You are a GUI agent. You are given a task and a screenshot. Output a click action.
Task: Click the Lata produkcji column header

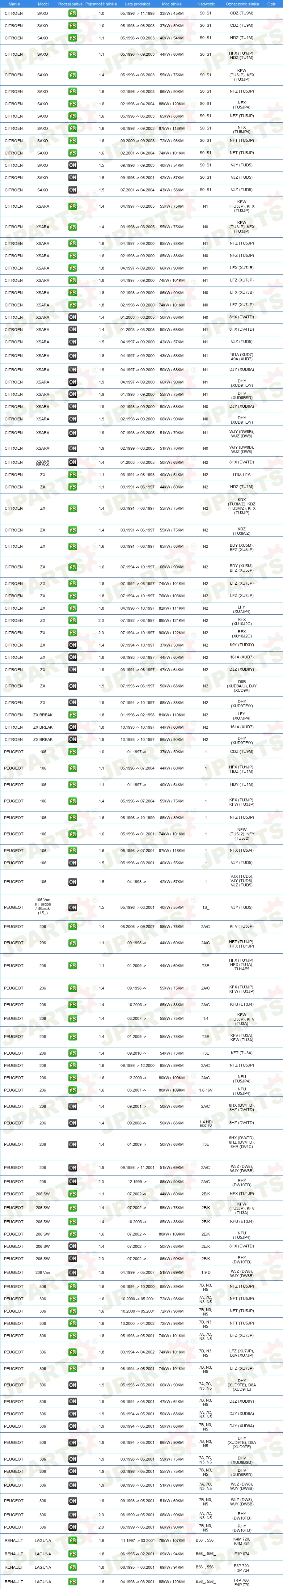coord(138,4)
